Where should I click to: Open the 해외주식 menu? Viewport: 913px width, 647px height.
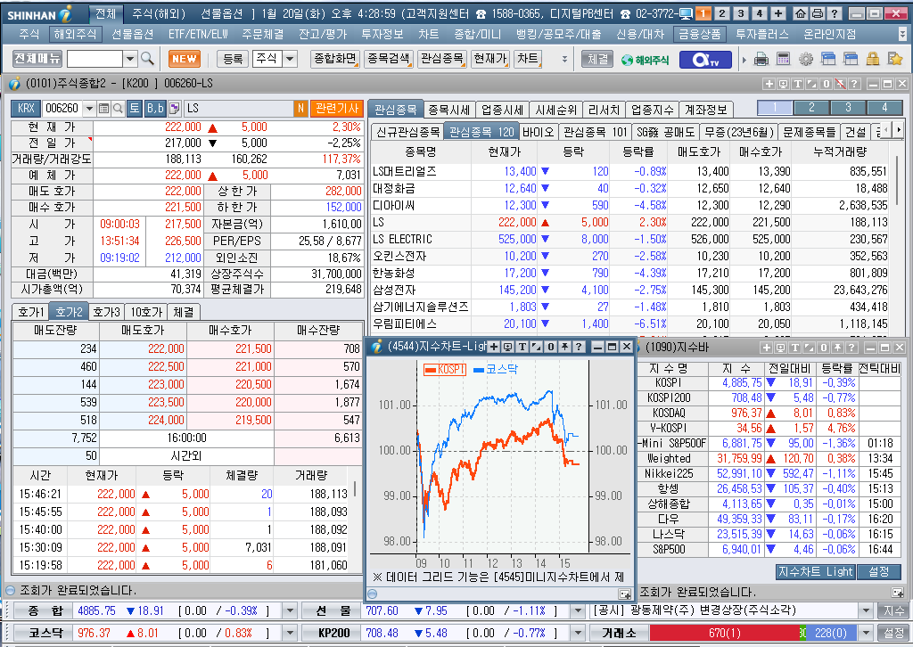(75, 34)
